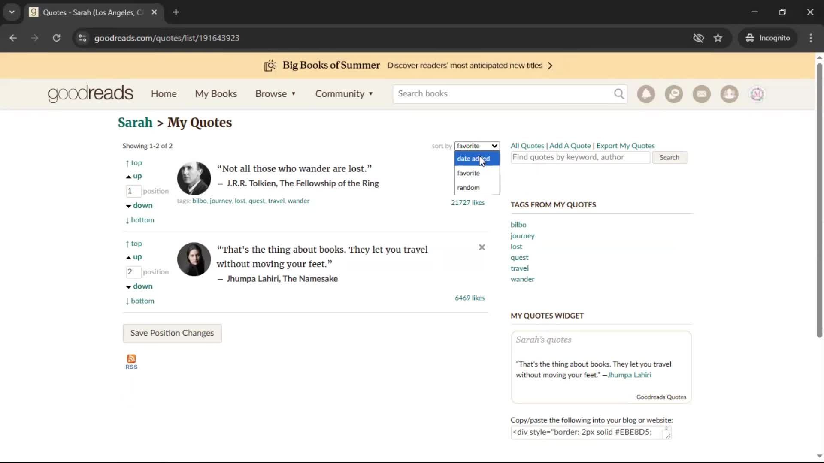Open the messages envelope icon
Viewport: 824px width, 463px height.
[x=702, y=94]
